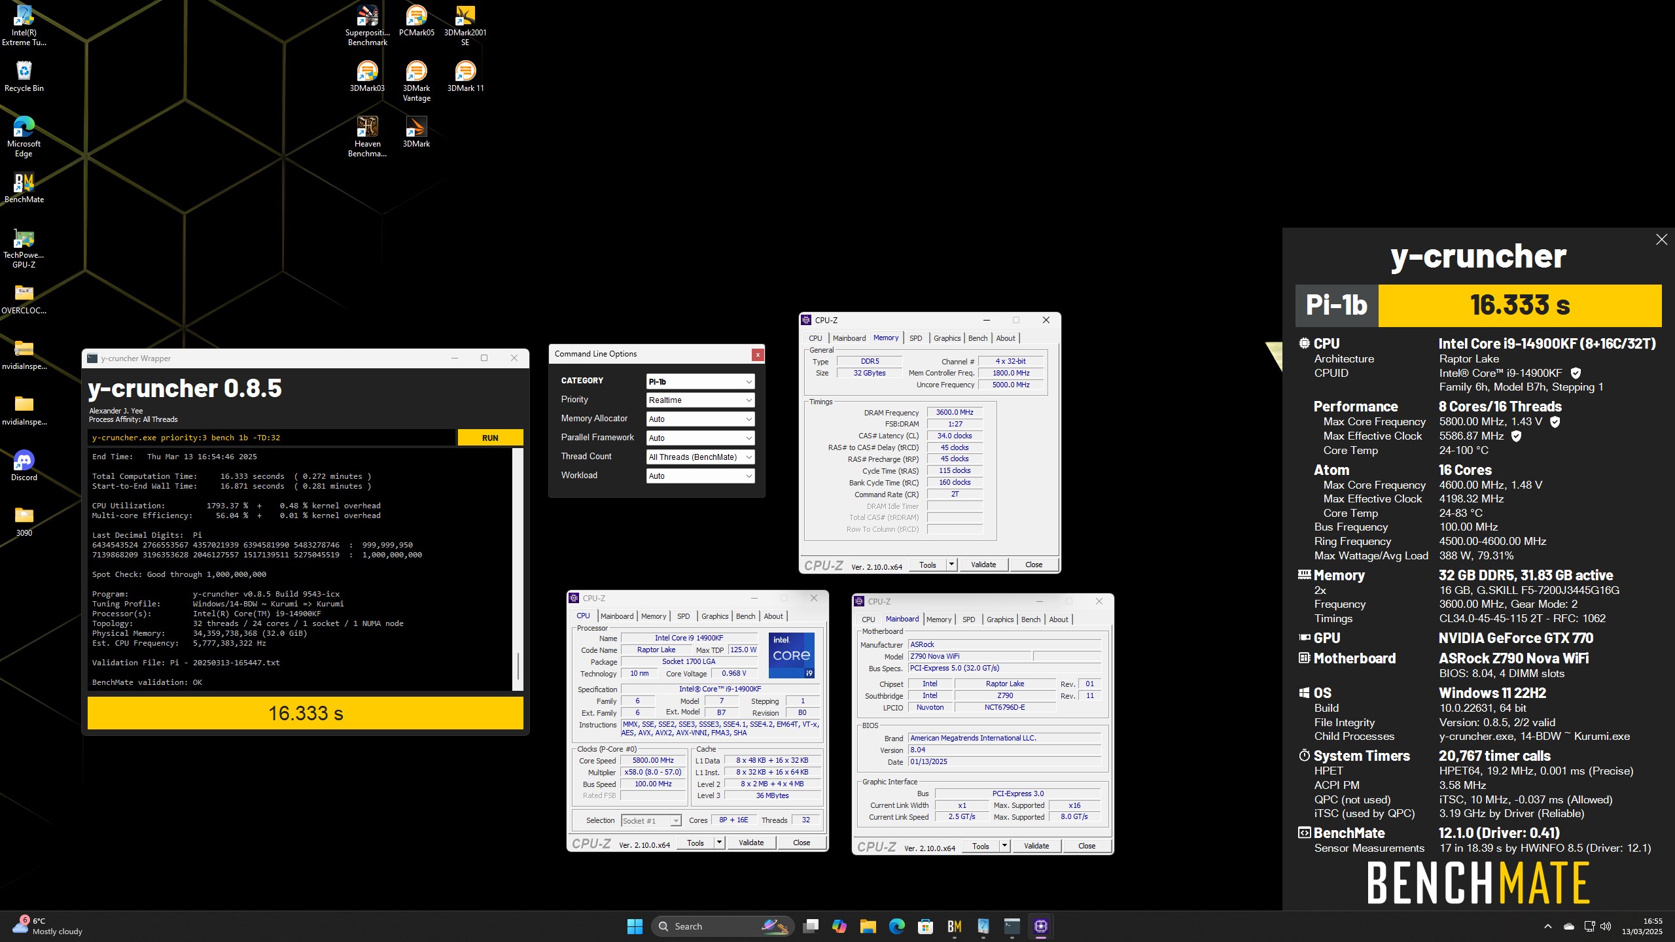
Task: Open the 3DMark desktop shortcut
Action: click(x=416, y=132)
